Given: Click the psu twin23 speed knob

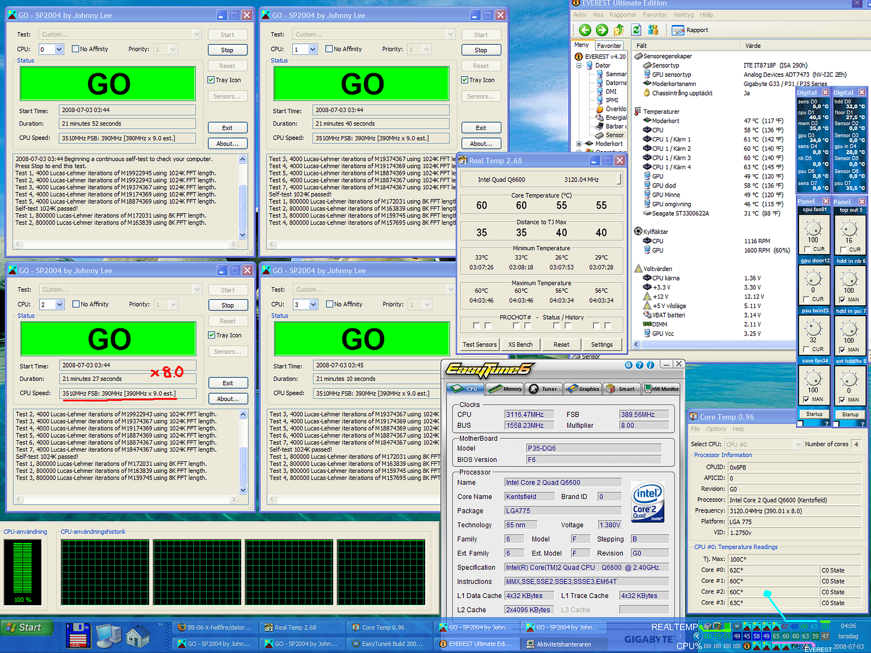Looking at the screenshot, I should pos(814,328).
